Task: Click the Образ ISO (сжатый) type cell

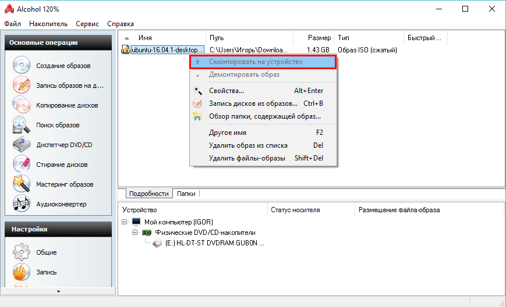Action: click(367, 50)
